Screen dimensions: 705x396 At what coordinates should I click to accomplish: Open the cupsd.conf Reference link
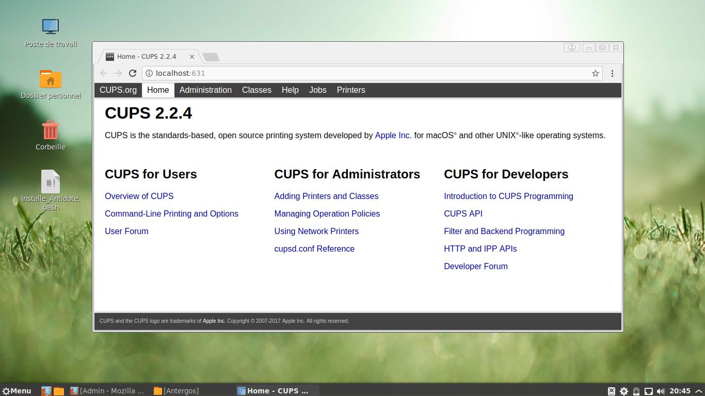click(x=314, y=249)
